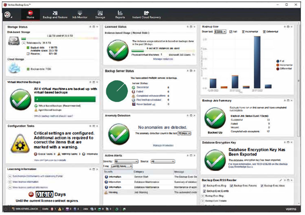The width and height of the screenshot is (305, 215).
Task: Select the Job Warning alert row
Action: click(150, 192)
